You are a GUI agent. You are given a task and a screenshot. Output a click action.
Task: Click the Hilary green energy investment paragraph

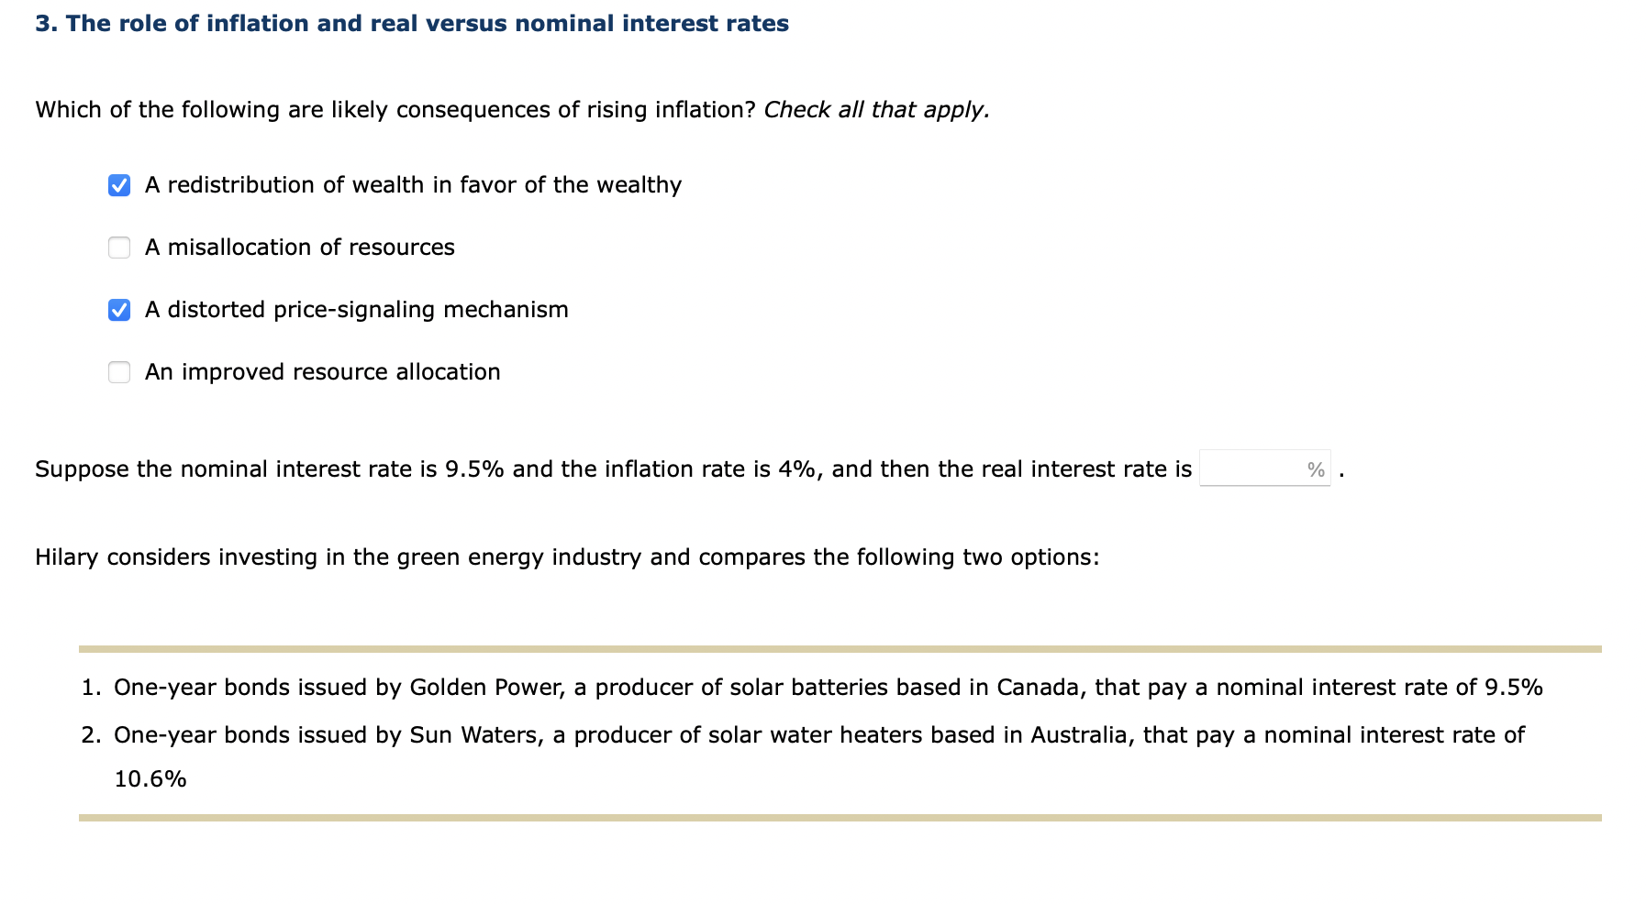click(566, 557)
